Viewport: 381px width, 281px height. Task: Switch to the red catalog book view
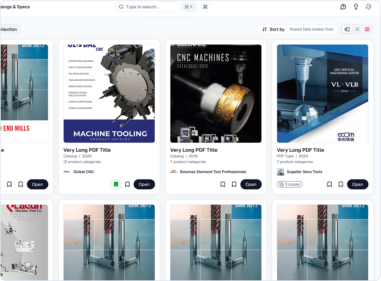coord(367,30)
